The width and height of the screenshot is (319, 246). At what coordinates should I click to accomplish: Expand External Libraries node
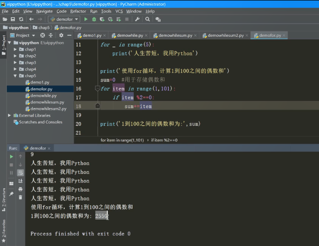click(9, 115)
